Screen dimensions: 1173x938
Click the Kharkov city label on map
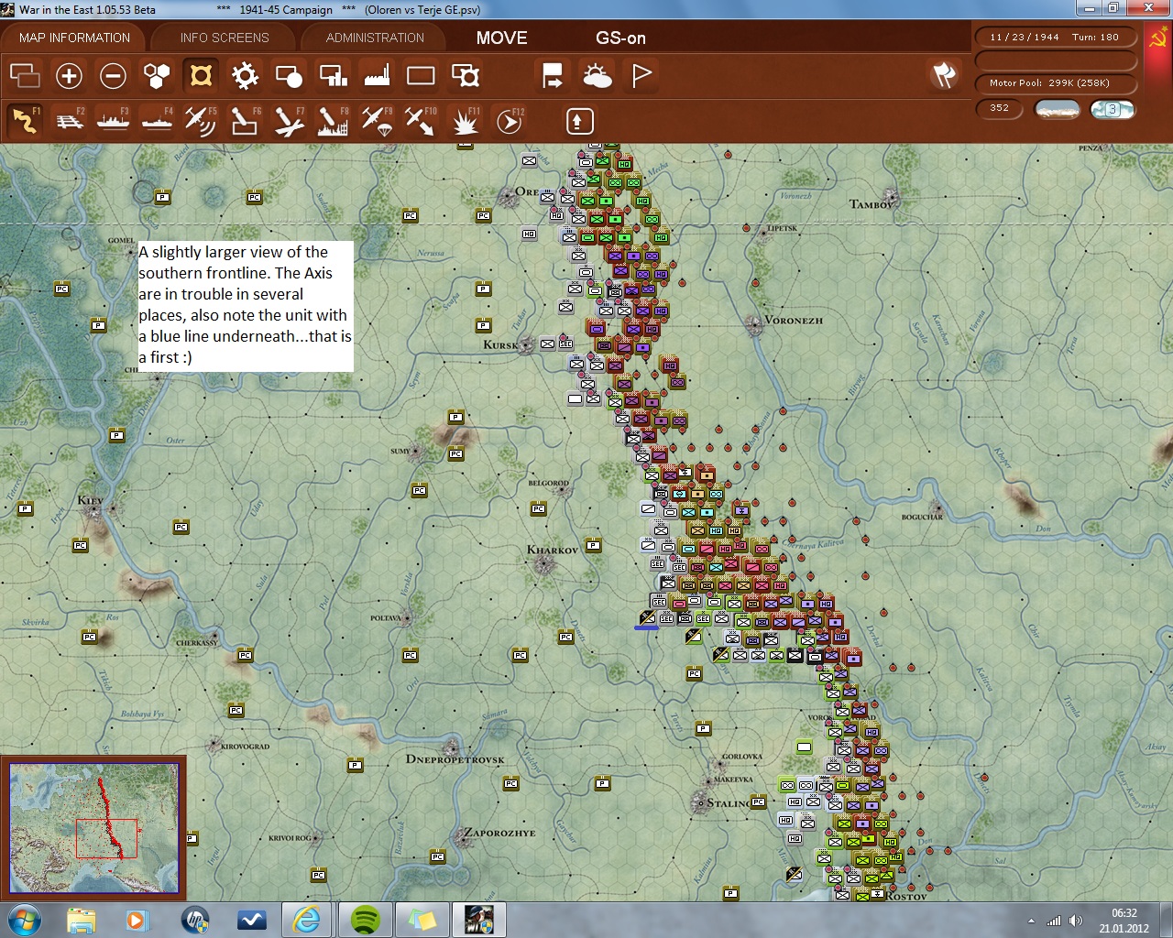[x=553, y=550]
